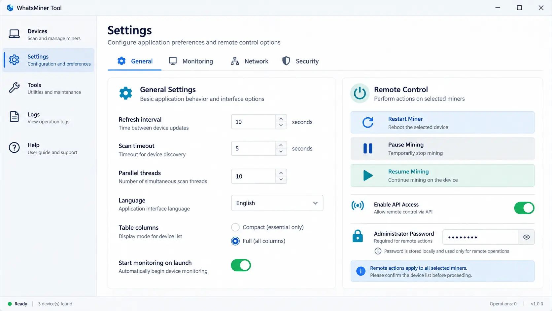Open the Tools sidebar section
The width and height of the screenshot is (552, 311).
[x=49, y=88]
